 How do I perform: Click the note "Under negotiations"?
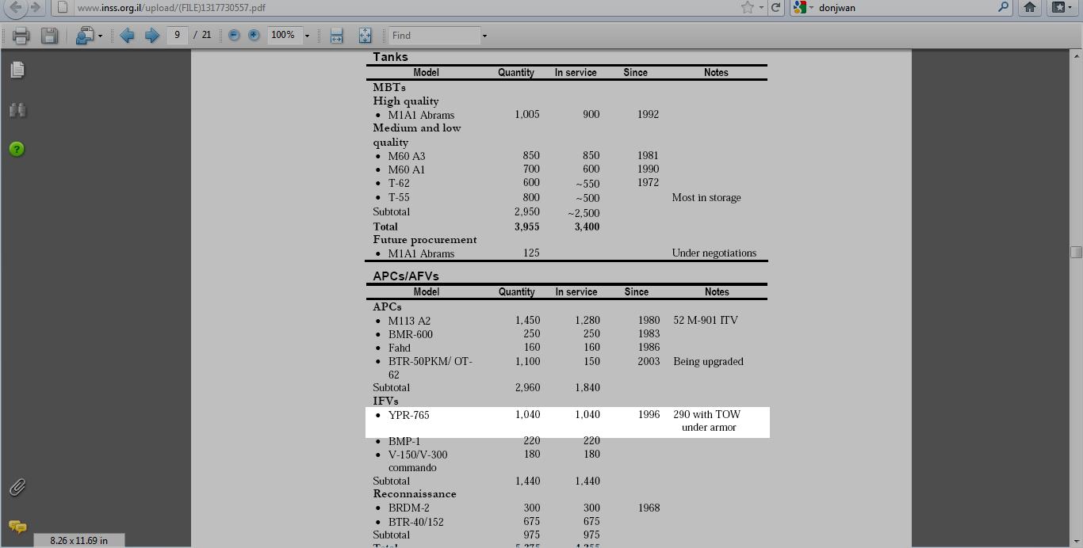pyautogui.click(x=714, y=253)
